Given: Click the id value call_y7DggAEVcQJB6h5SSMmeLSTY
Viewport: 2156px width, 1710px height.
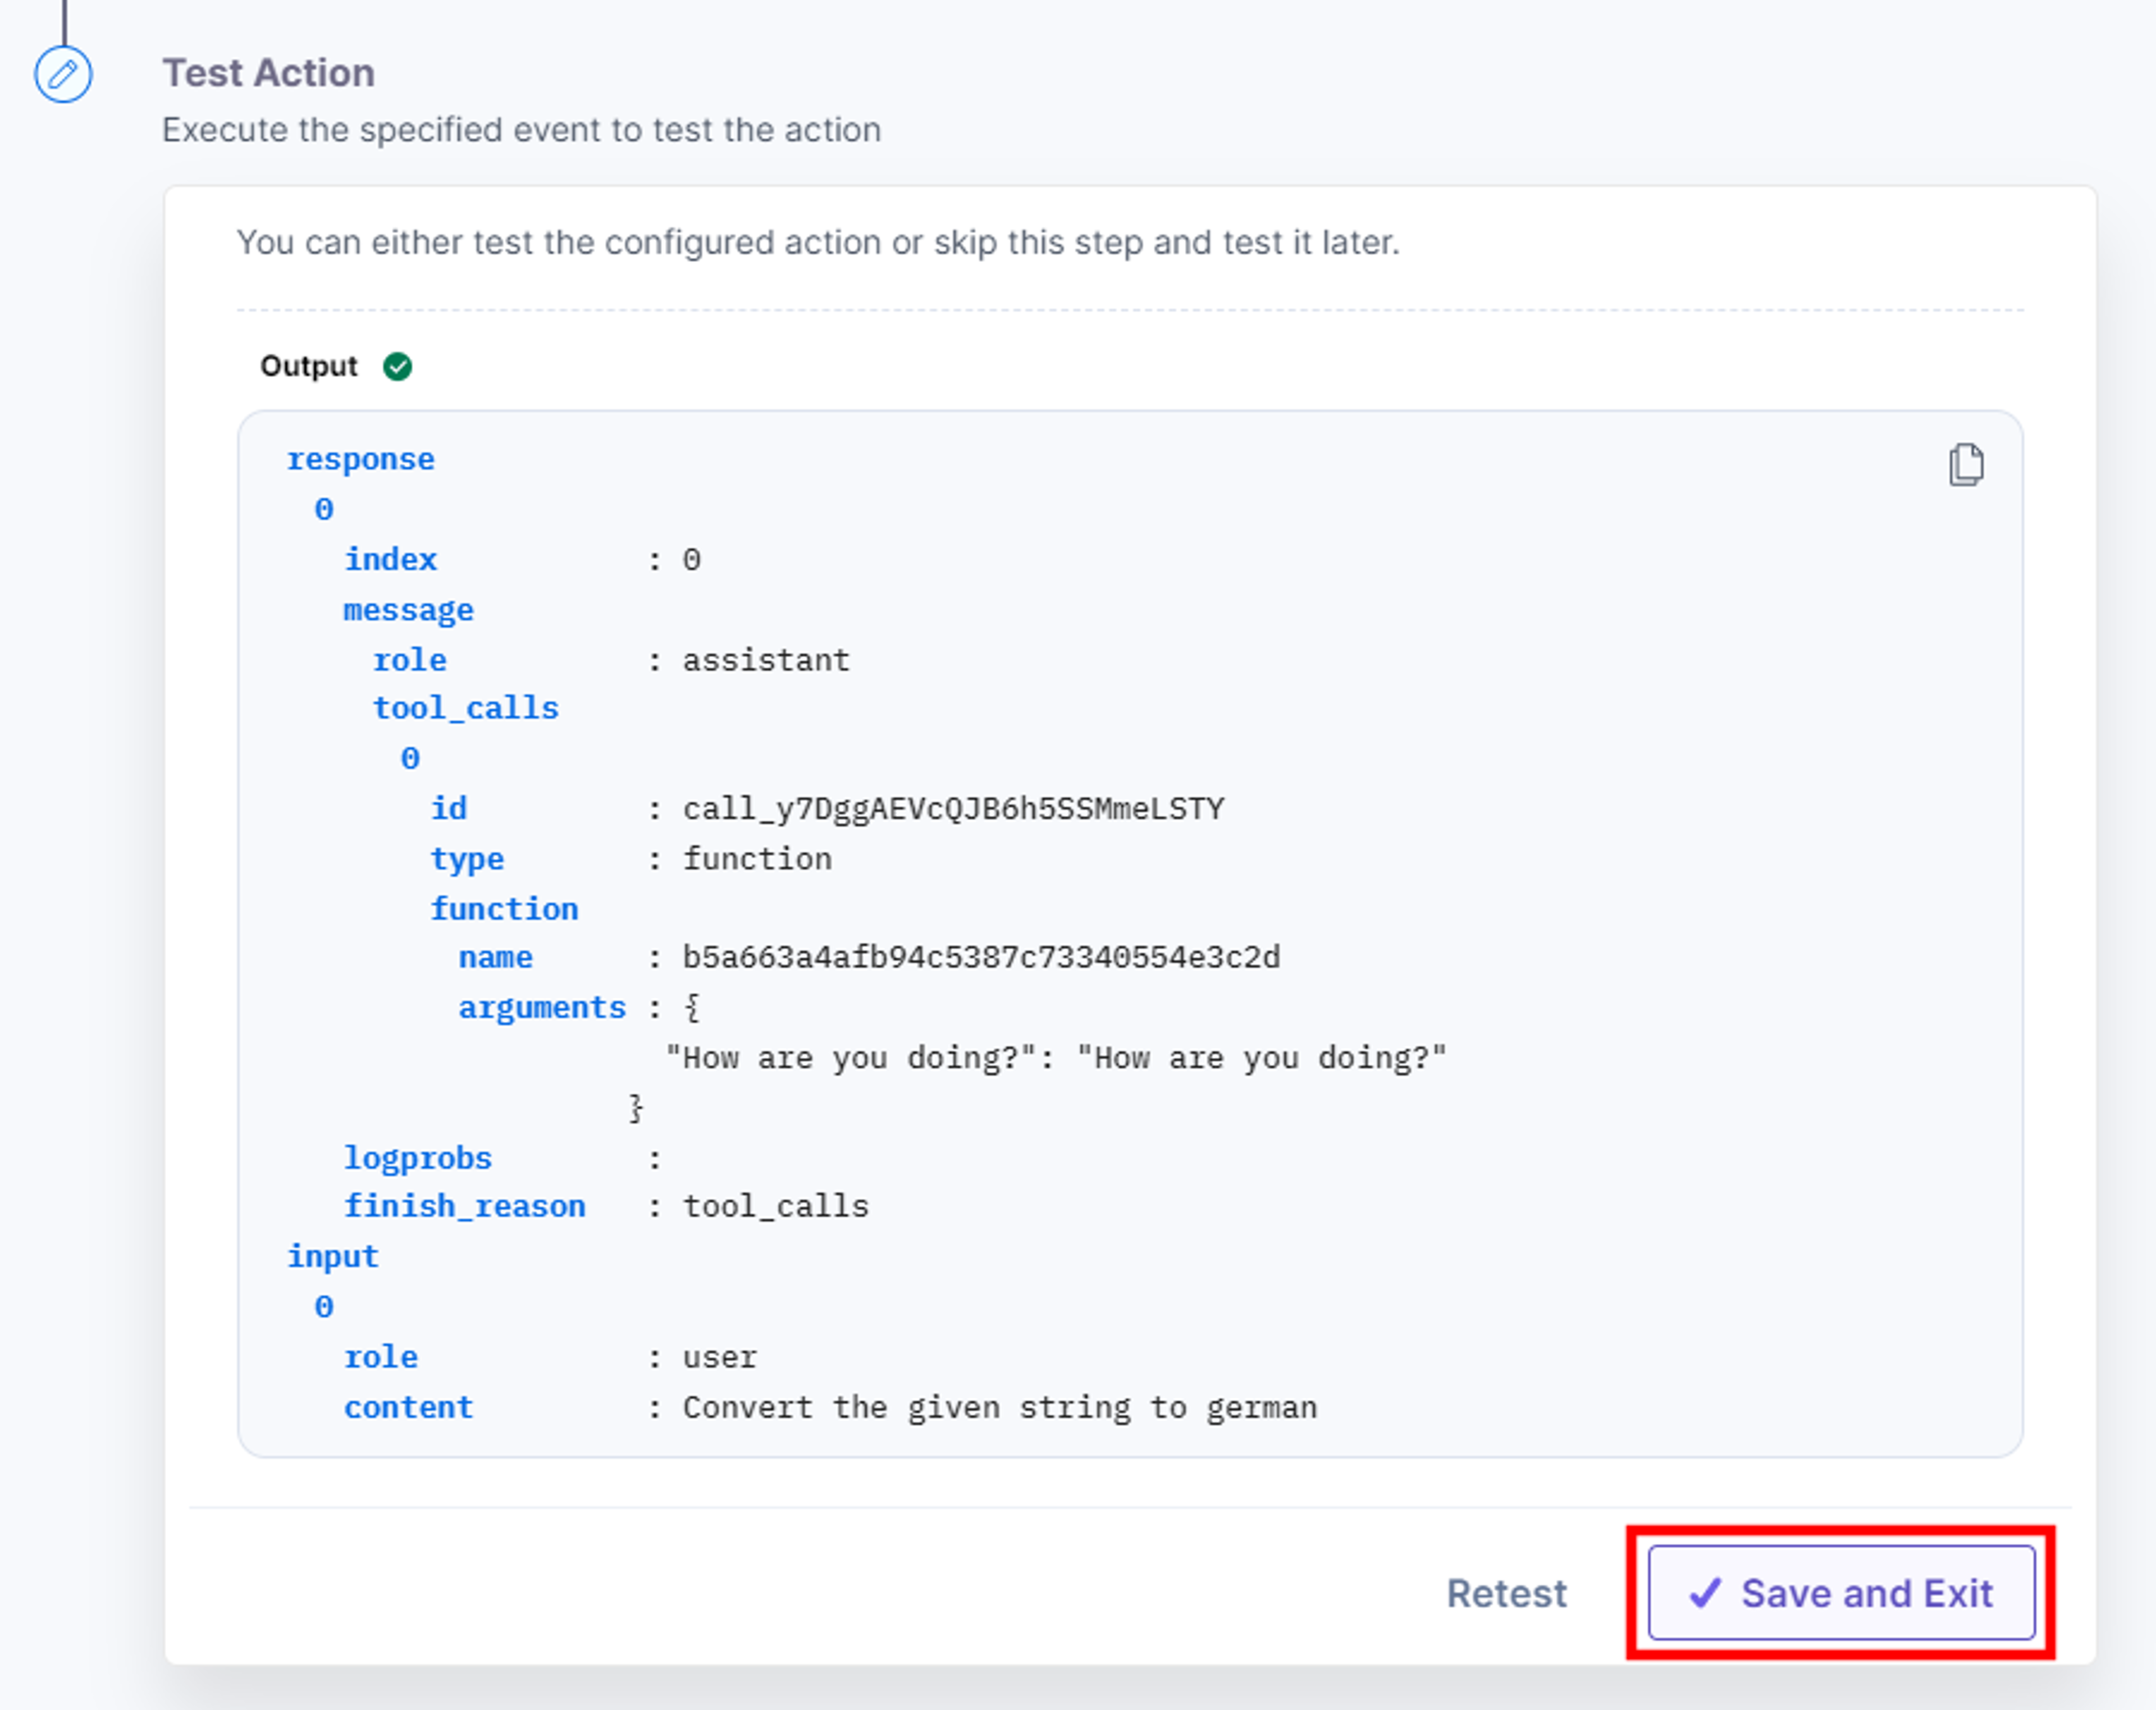Looking at the screenshot, I should click(953, 808).
